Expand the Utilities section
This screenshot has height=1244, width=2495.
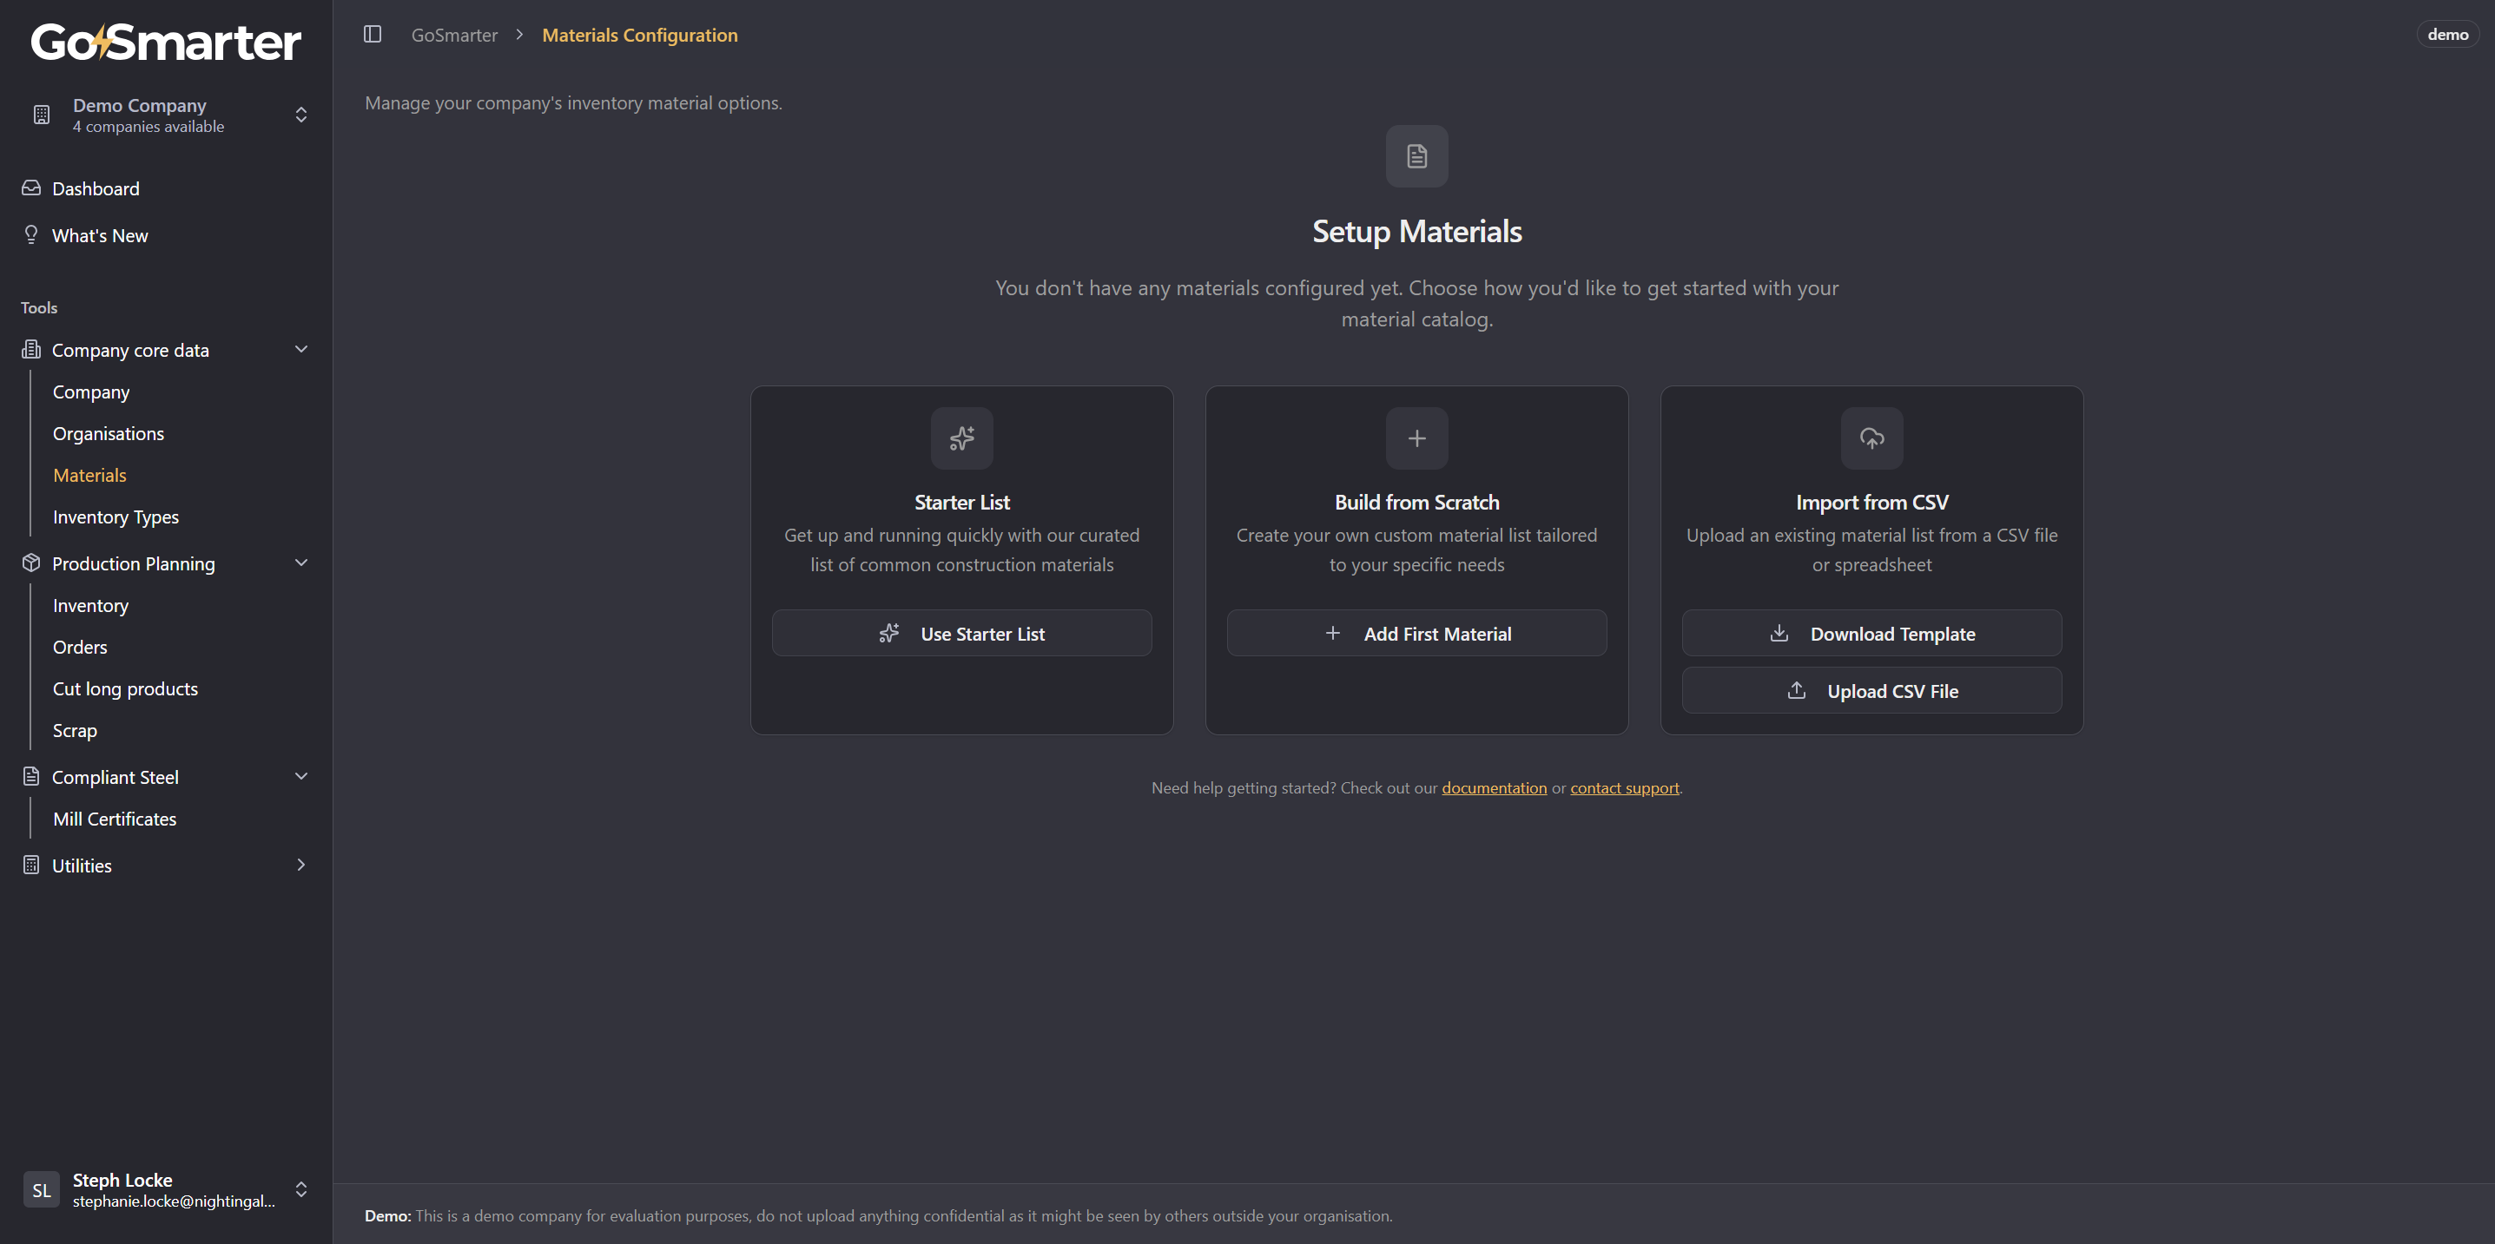[301, 865]
